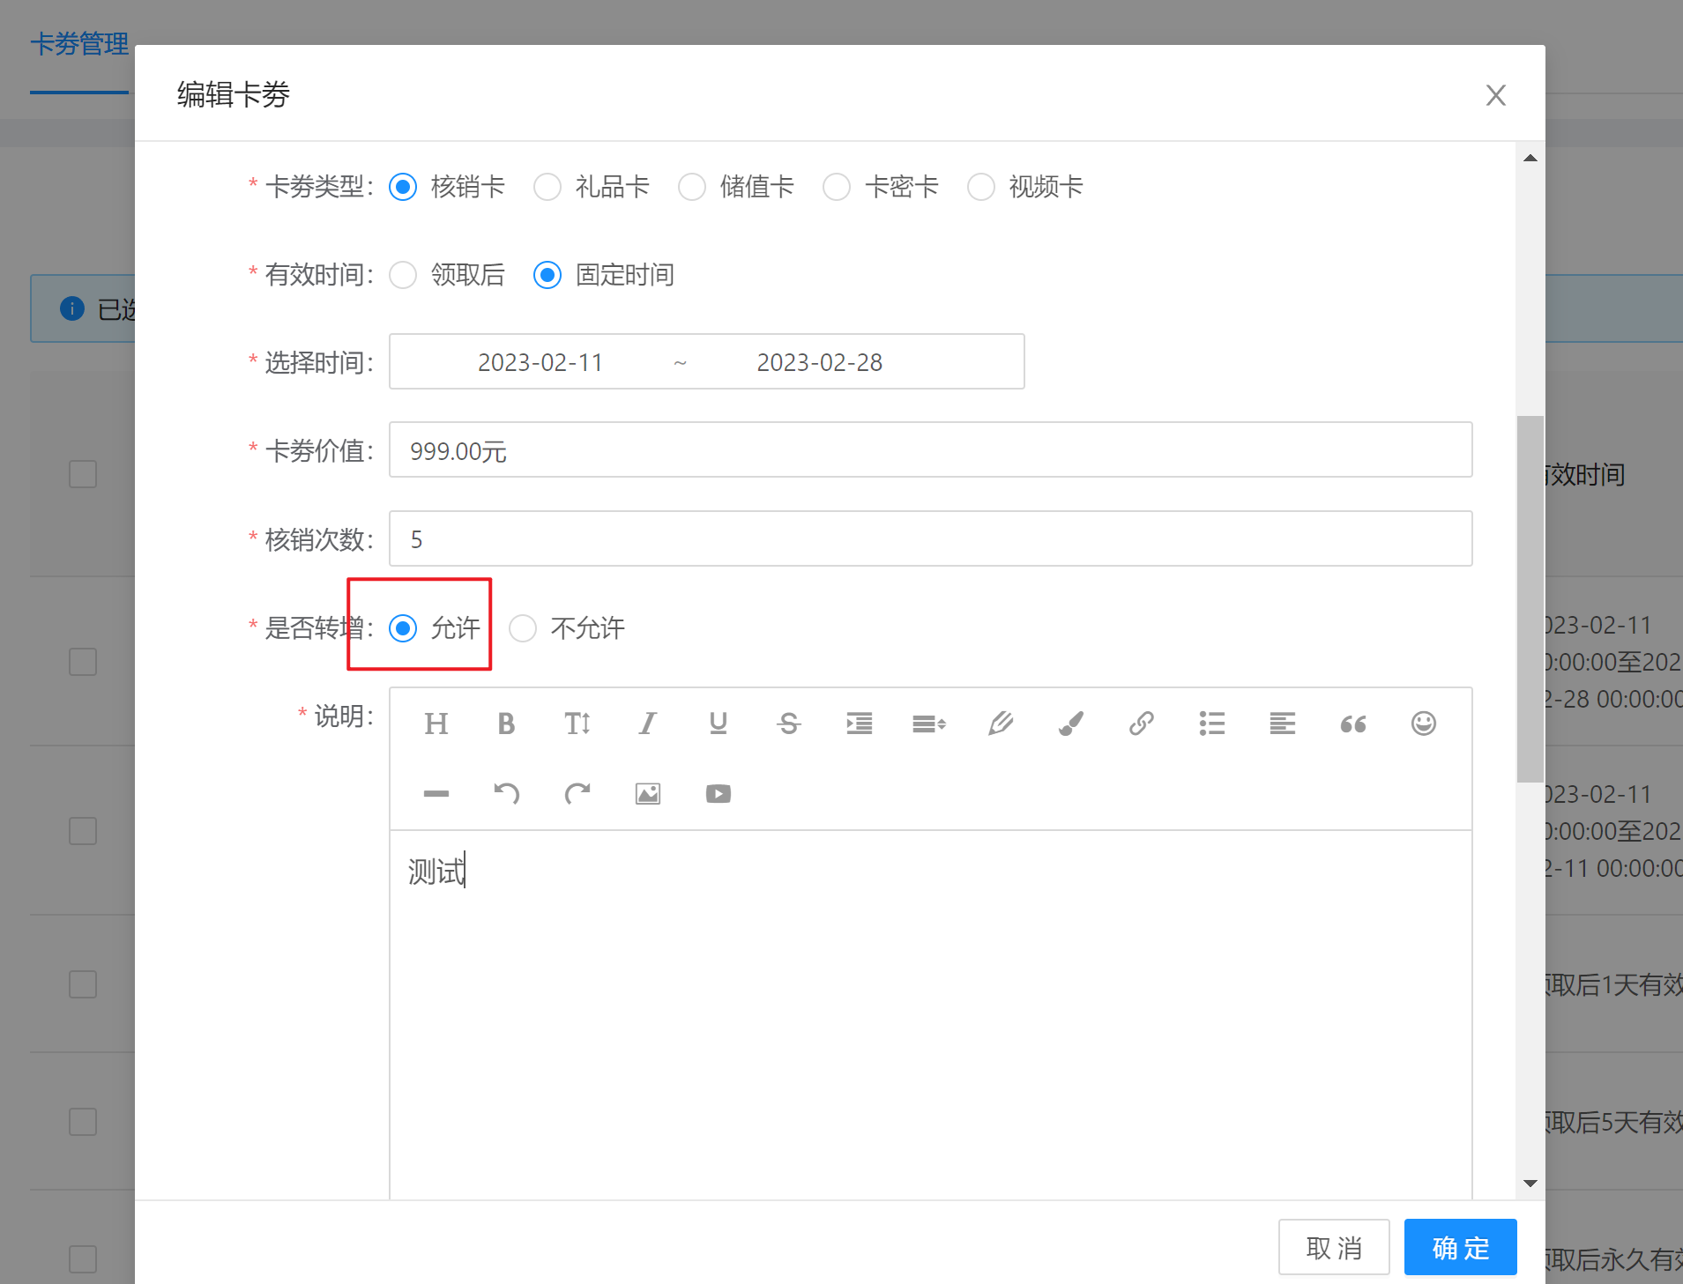This screenshot has height=1284, width=1683.
Task: Open the line height dropdown
Action: [x=929, y=724]
